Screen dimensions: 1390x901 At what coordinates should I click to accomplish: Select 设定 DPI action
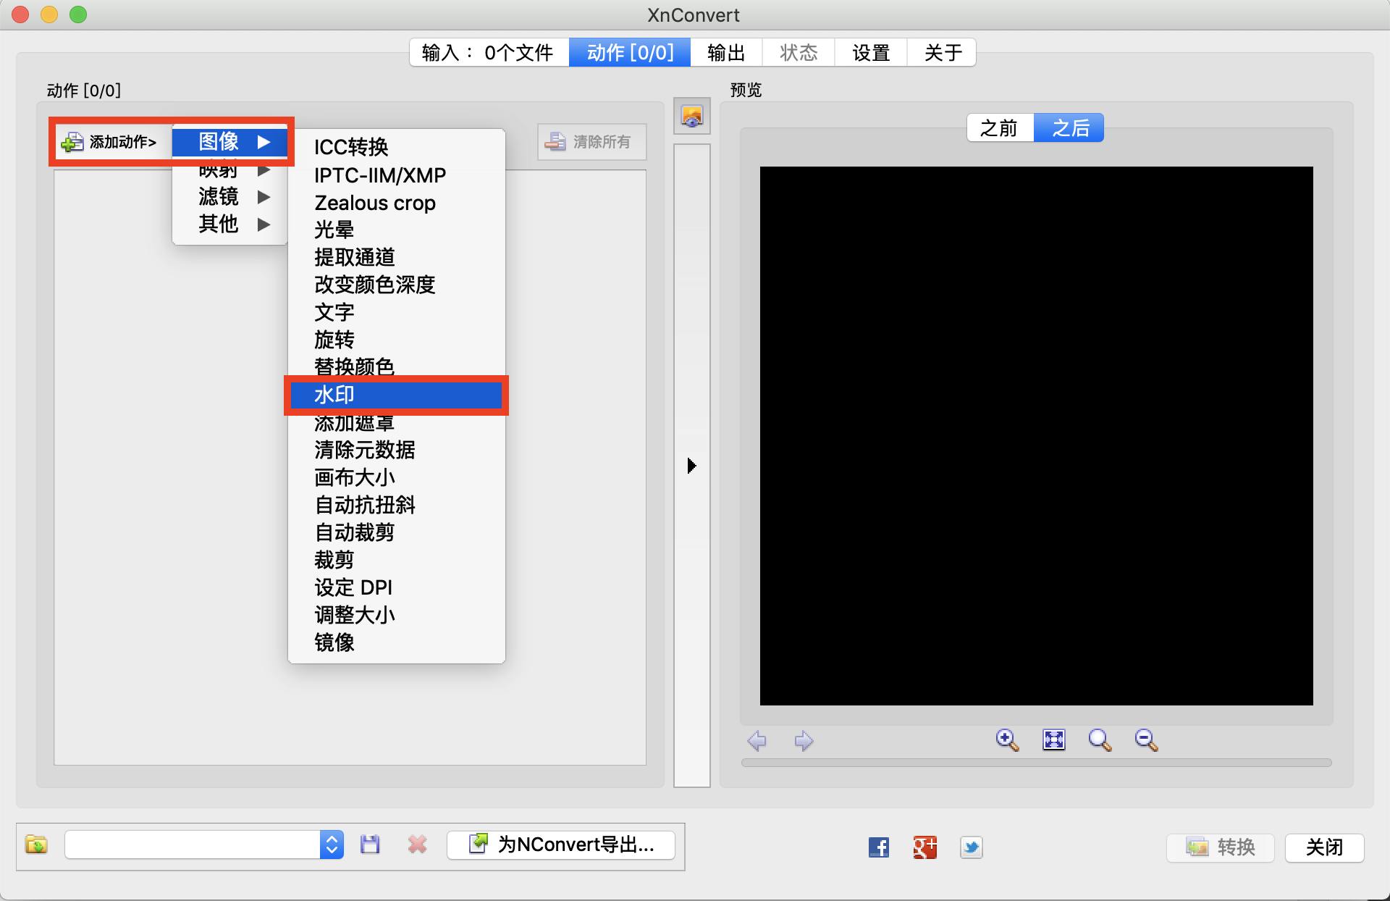click(396, 587)
